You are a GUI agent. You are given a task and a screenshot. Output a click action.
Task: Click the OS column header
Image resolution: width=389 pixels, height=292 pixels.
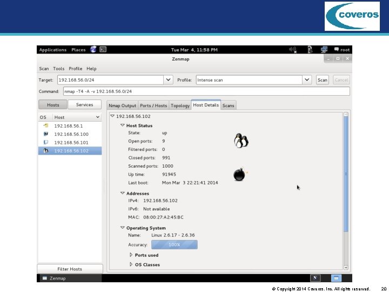[45, 117]
